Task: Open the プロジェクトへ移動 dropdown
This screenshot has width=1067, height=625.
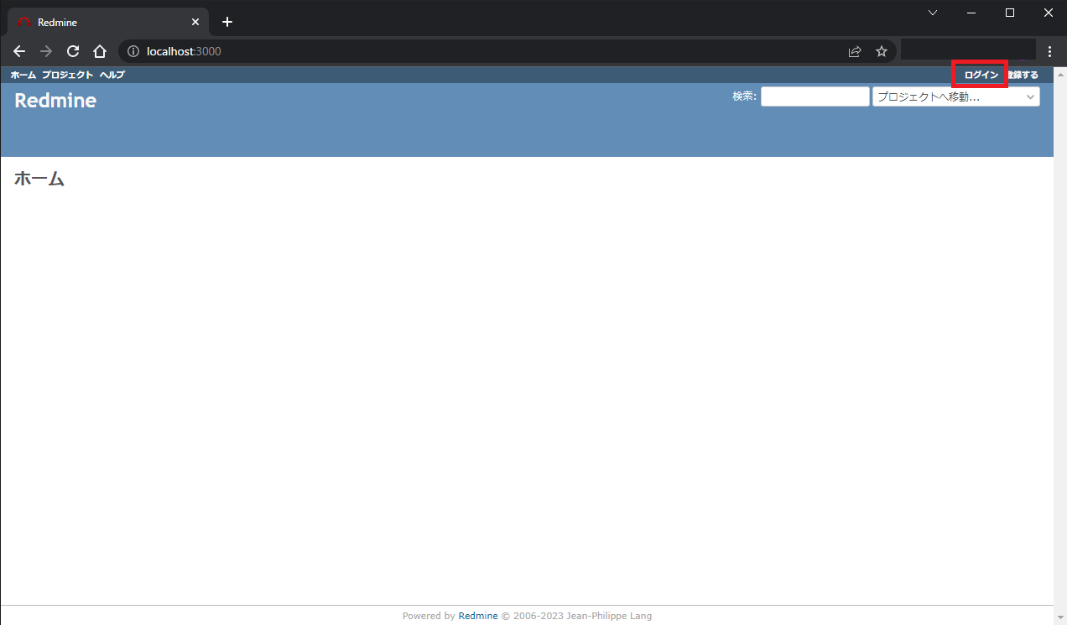Action: (x=955, y=96)
